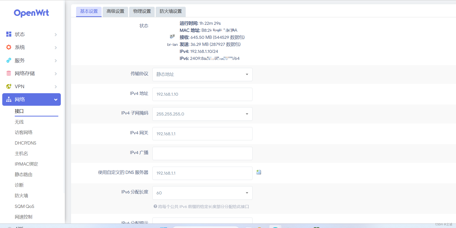Expand the 网络存储 sidebar menu chevron

(x=56, y=74)
